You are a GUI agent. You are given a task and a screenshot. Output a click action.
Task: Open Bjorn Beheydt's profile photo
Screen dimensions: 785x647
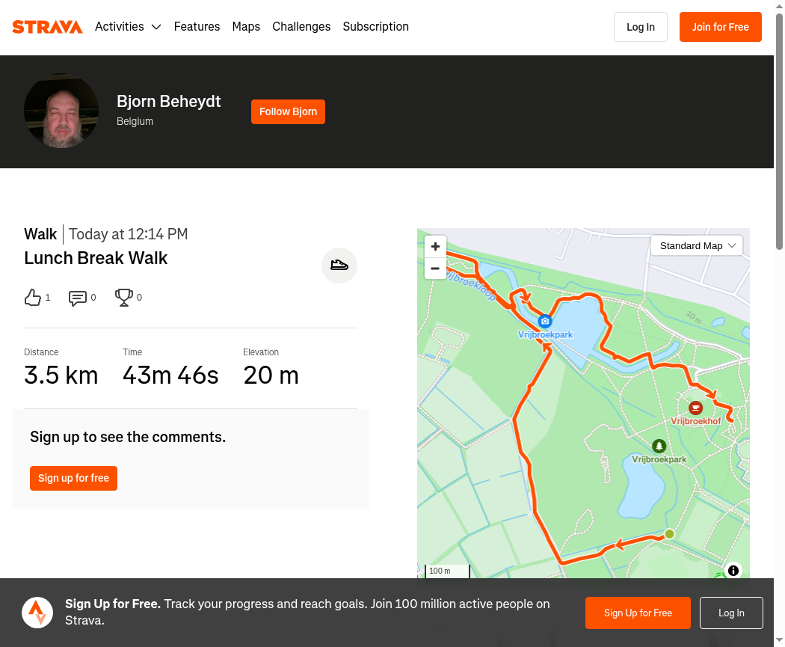point(61,111)
